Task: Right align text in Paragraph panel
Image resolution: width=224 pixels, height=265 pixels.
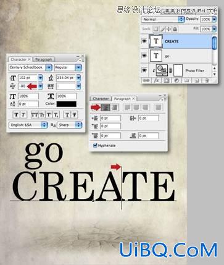Action: (115, 107)
